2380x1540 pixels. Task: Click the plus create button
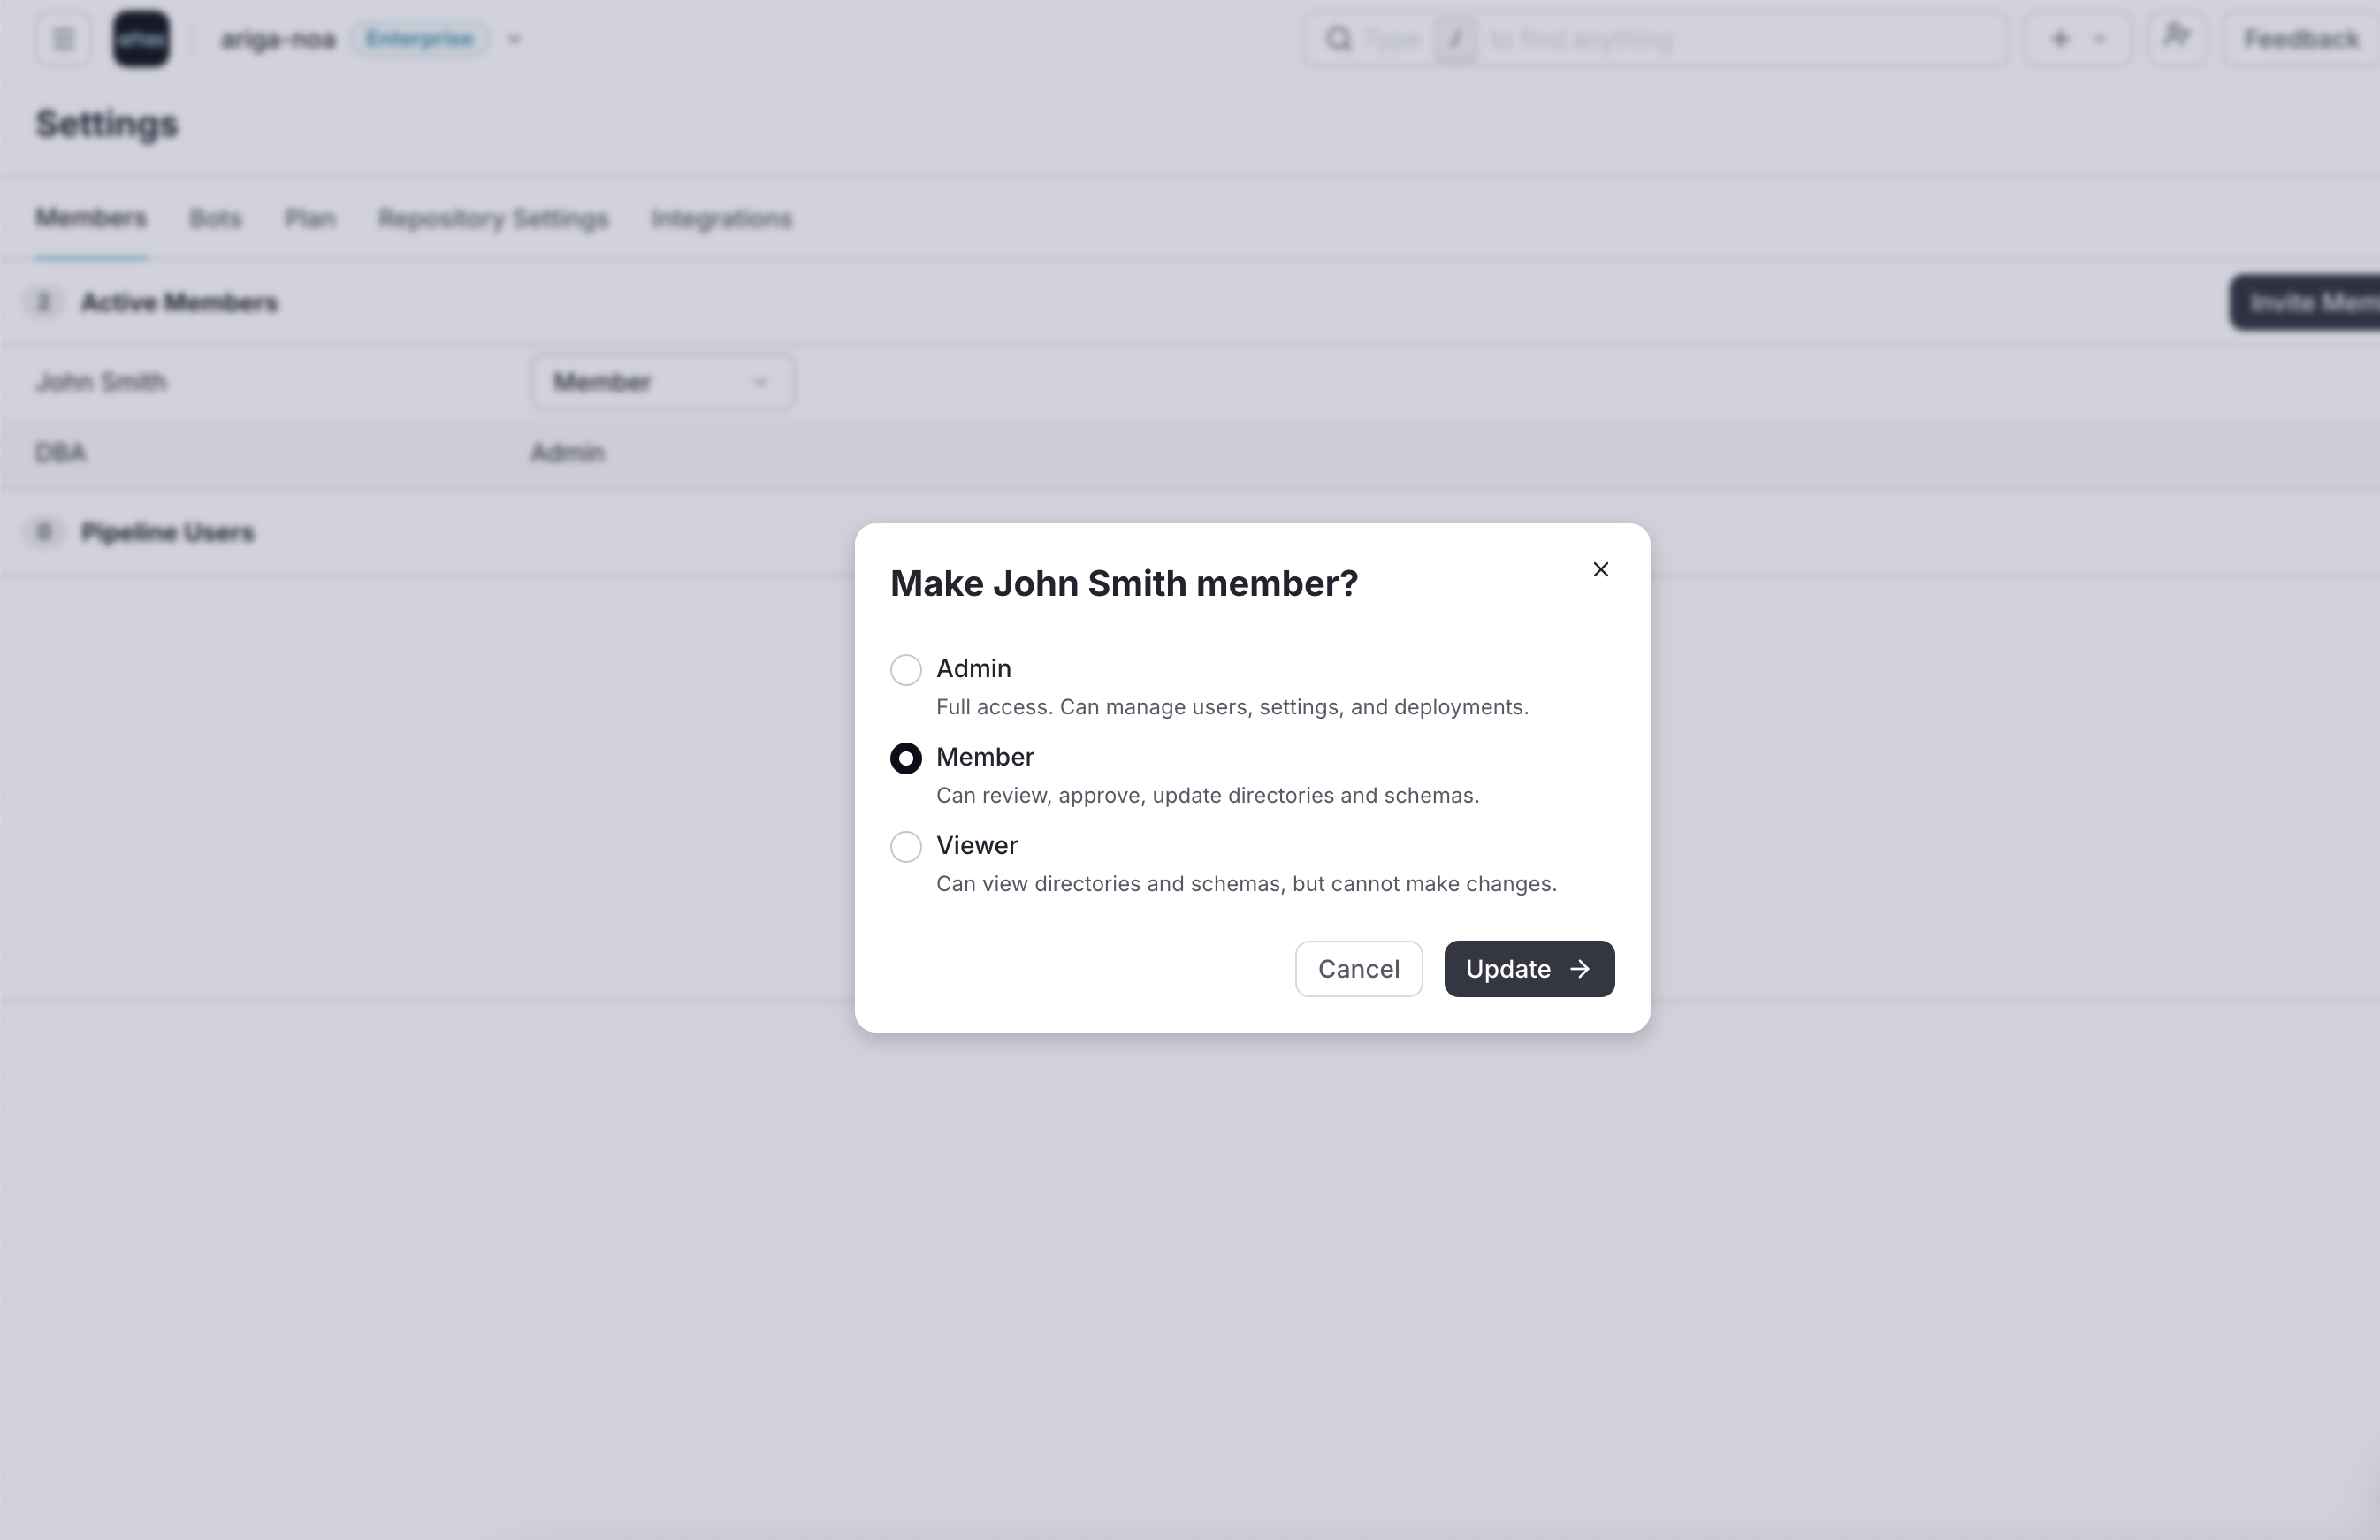(x=2059, y=39)
